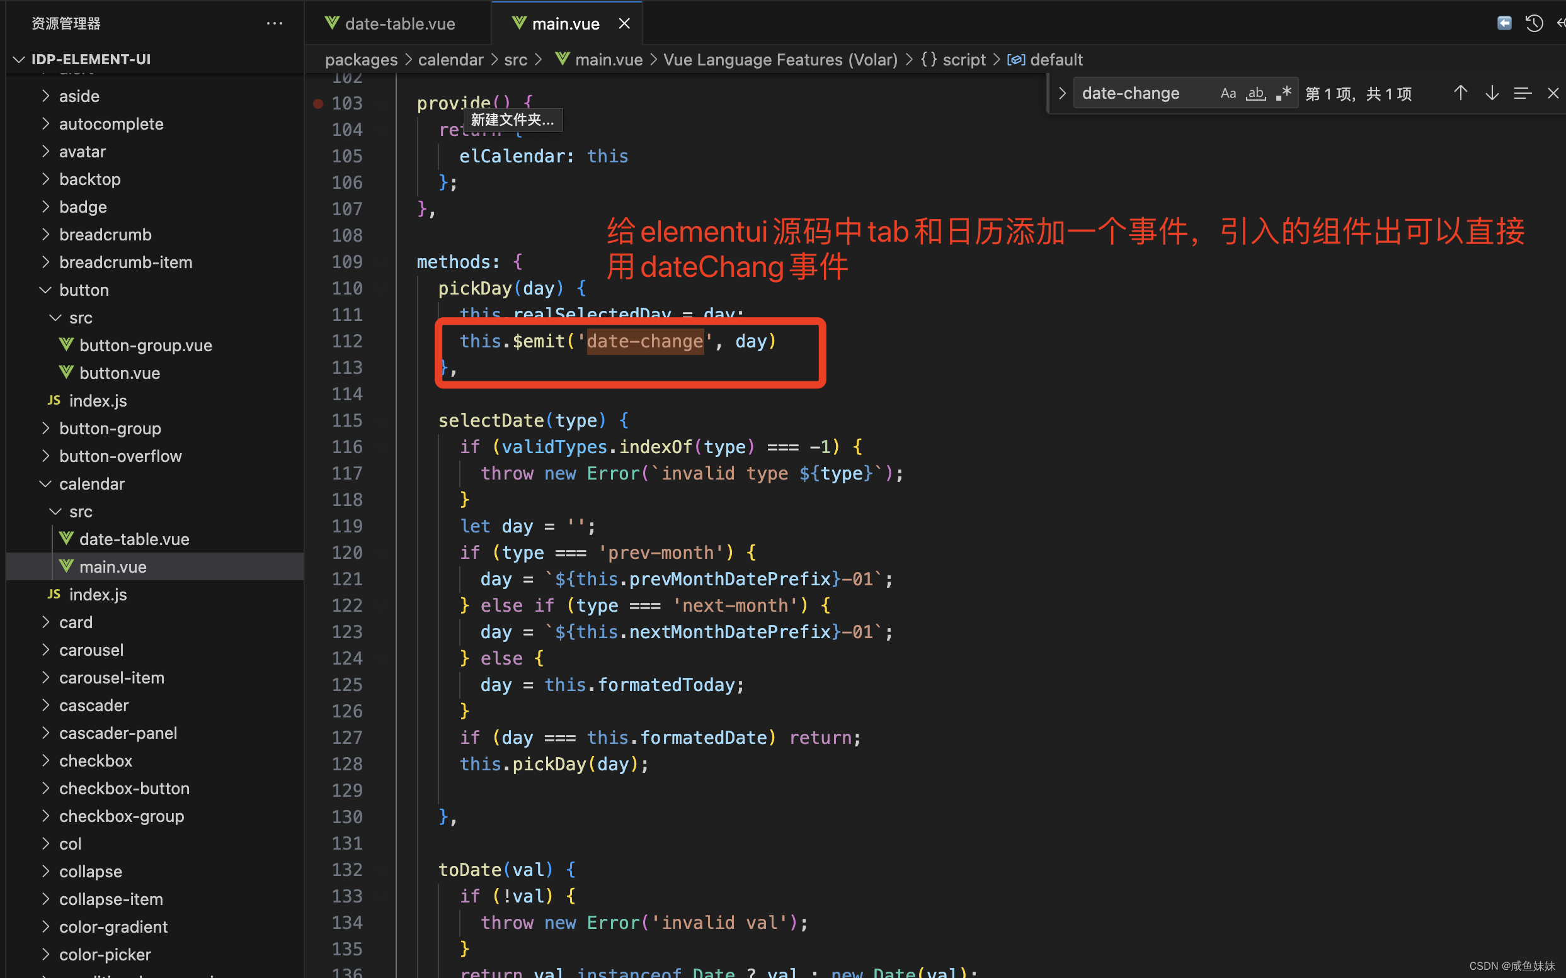
Task: Expand the search widget replace chevron
Action: [1061, 93]
